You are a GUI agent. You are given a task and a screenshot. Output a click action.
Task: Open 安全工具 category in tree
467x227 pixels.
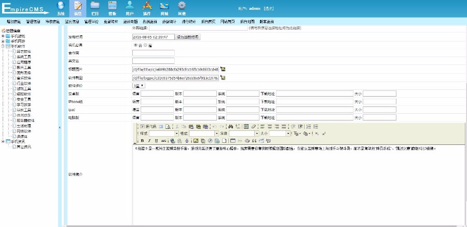[23, 99]
